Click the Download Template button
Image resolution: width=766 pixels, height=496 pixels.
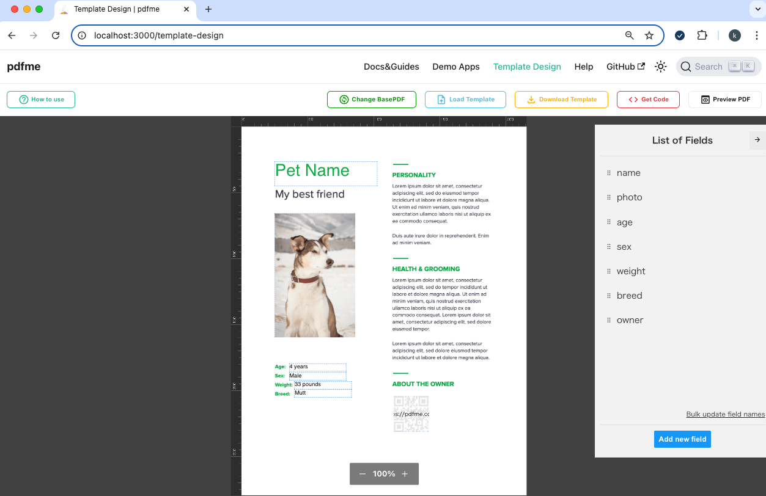(x=561, y=100)
